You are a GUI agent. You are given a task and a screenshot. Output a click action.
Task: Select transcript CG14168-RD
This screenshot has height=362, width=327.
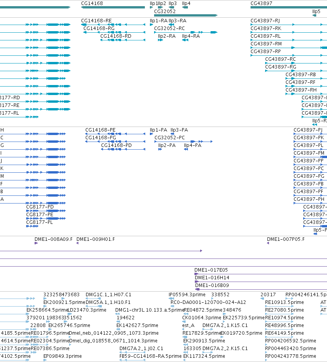click(123, 40)
